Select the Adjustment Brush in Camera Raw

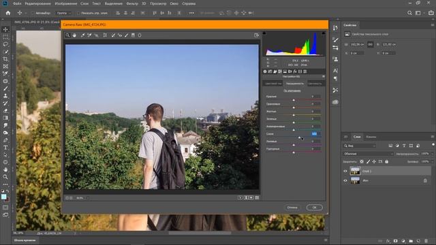(127, 35)
